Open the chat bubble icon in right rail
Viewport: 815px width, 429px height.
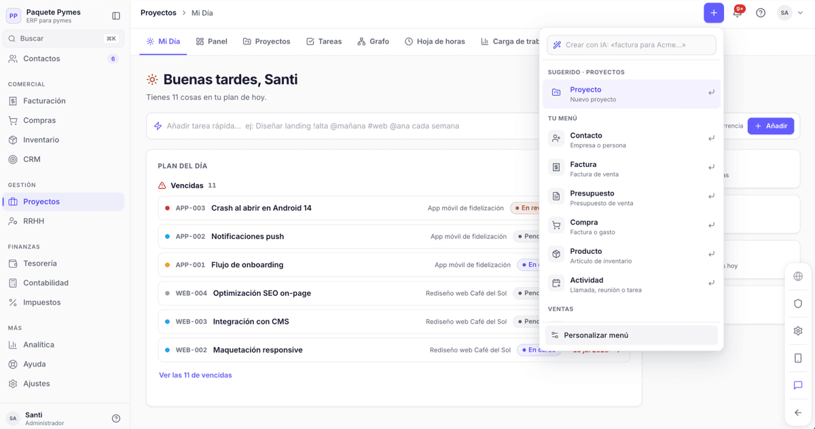click(798, 385)
